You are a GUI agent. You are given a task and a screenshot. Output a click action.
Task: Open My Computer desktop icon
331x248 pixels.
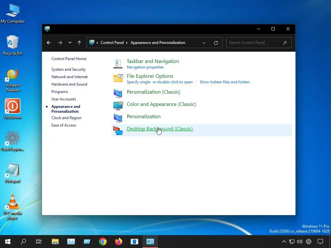(x=13, y=13)
